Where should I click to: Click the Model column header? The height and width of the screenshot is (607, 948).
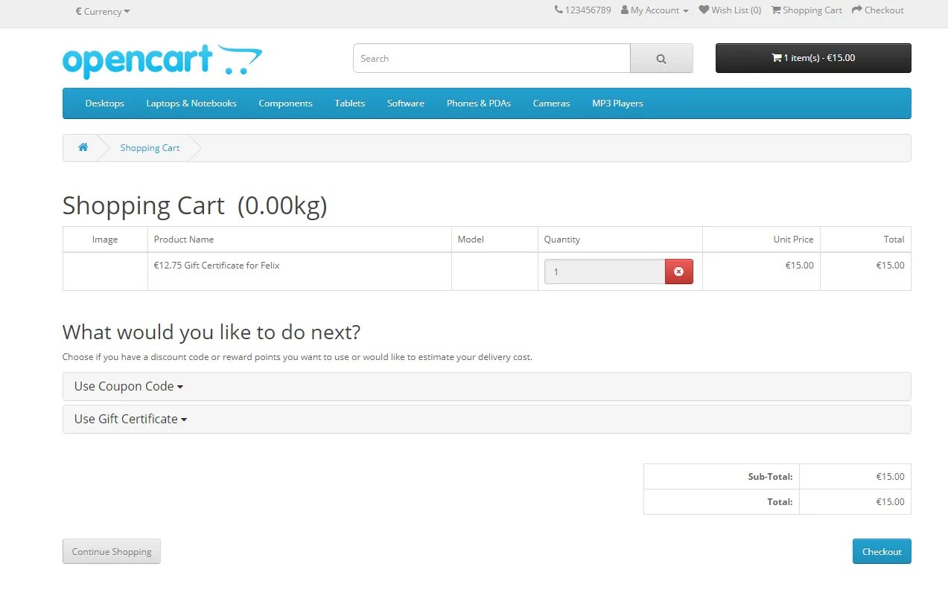(x=471, y=240)
